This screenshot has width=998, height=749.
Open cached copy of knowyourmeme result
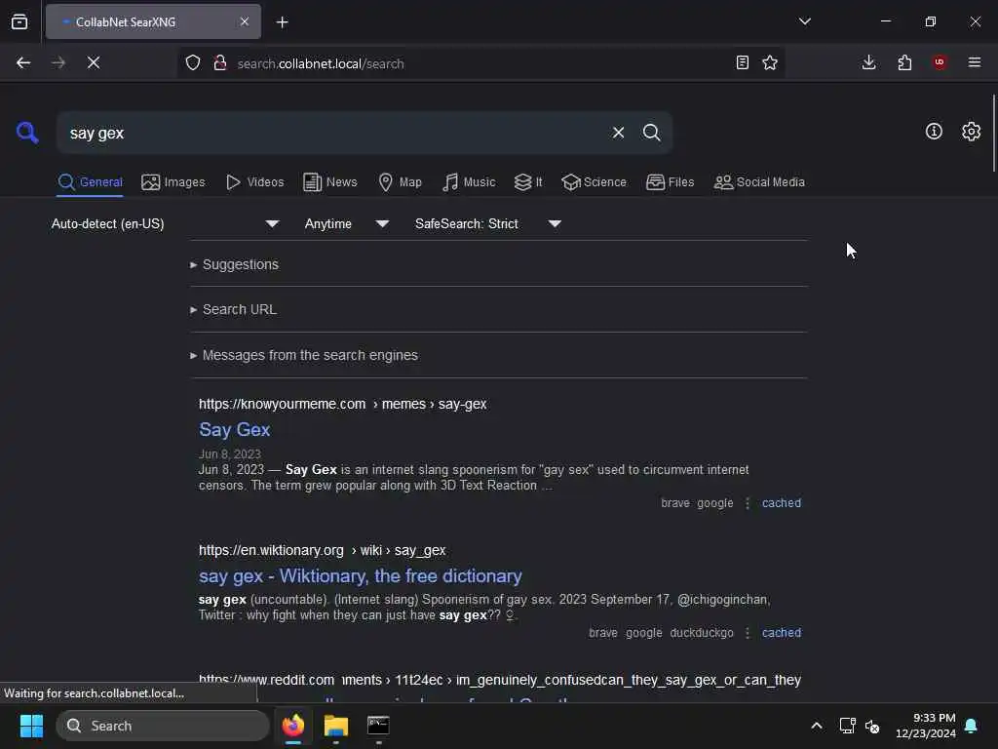(781, 503)
